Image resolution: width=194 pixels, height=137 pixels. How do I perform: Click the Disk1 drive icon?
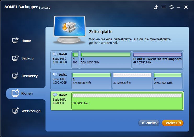point(55,74)
